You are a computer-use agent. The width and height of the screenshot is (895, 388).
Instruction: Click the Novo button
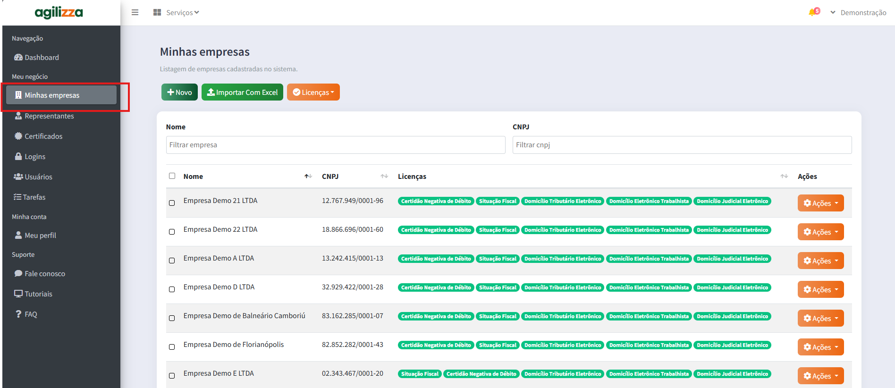tap(179, 93)
